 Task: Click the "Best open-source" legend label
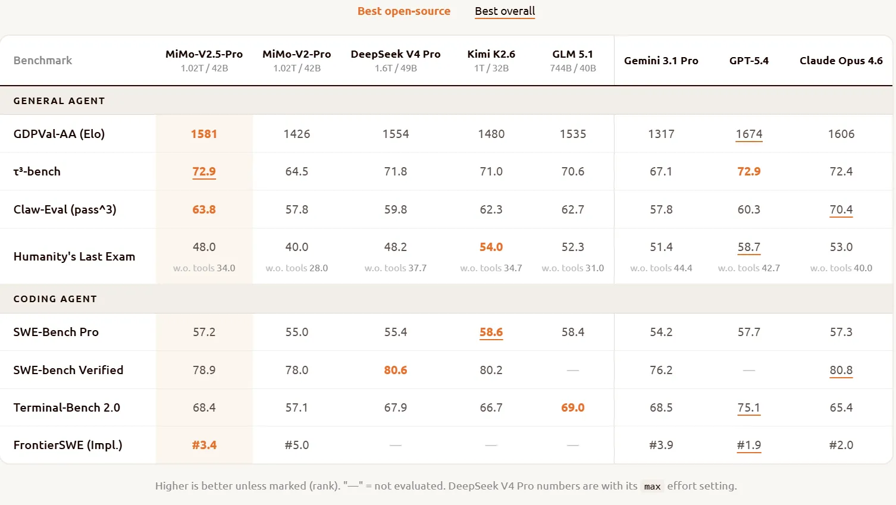point(403,11)
